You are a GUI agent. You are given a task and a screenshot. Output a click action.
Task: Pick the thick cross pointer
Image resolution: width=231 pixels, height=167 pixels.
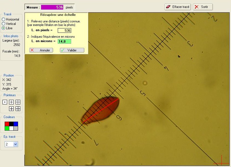[11, 109]
